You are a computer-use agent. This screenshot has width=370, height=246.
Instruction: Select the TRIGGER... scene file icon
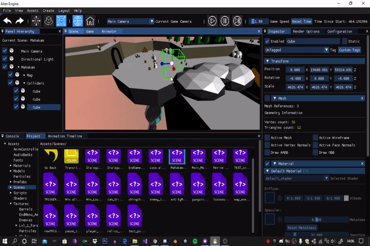click(51, 184)
